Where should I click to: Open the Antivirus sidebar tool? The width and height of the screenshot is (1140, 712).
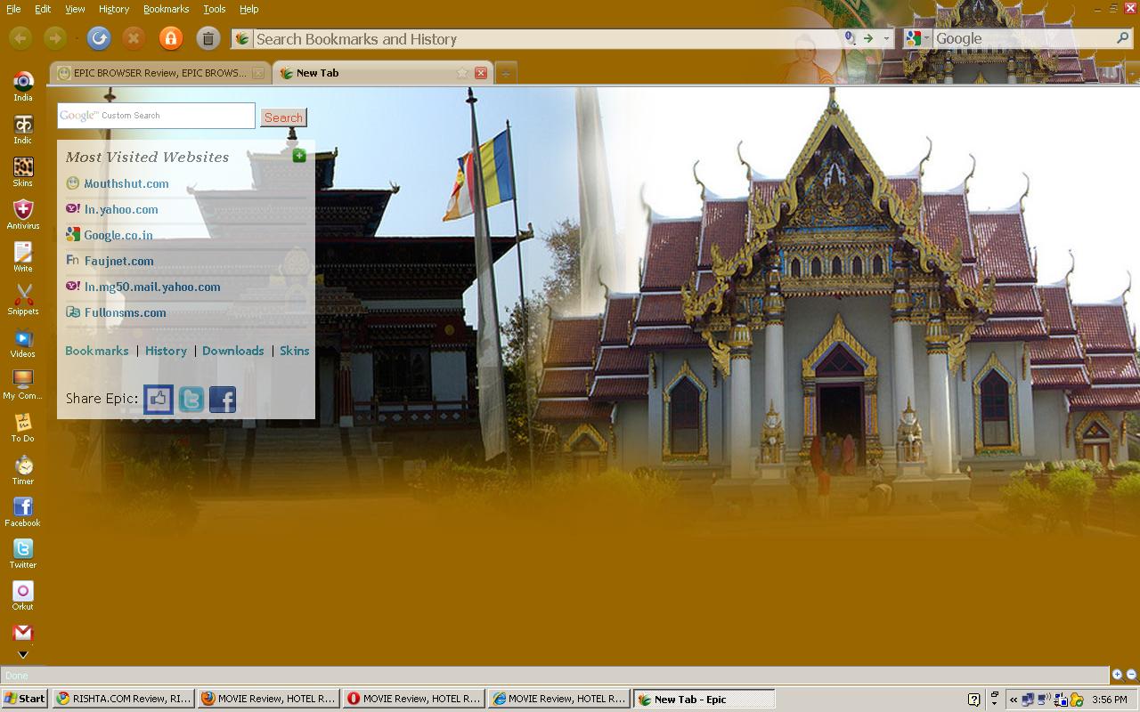(23, 211)
